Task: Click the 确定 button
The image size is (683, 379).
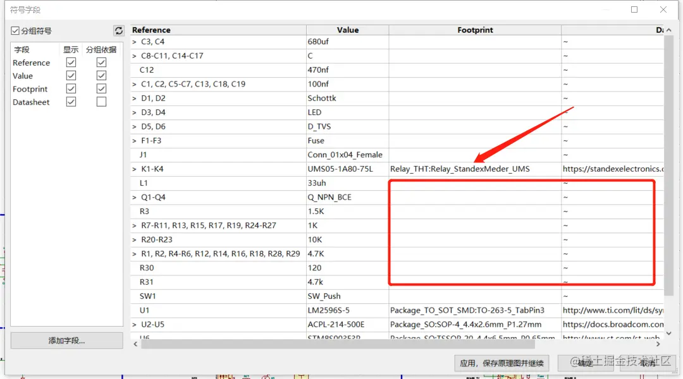Action: (x=586, y=363)
